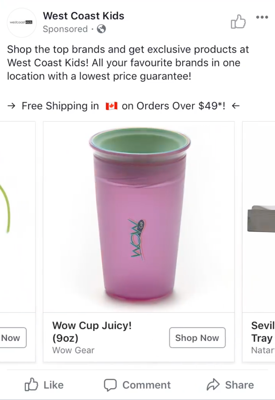Click the Wow Gear brand text
This screenshot has height=400, width=275.
click(73, 350)
